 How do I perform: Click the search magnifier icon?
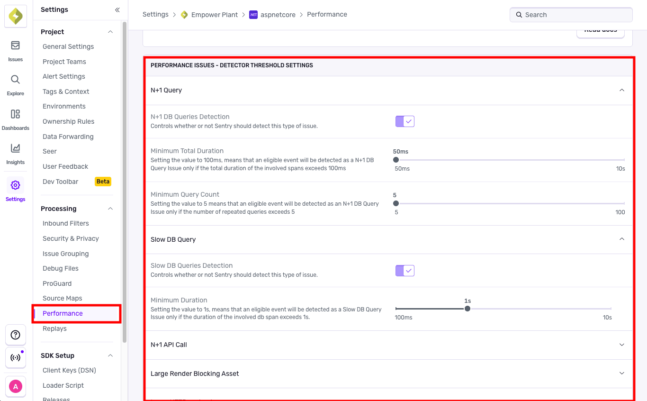coord(519,15)
